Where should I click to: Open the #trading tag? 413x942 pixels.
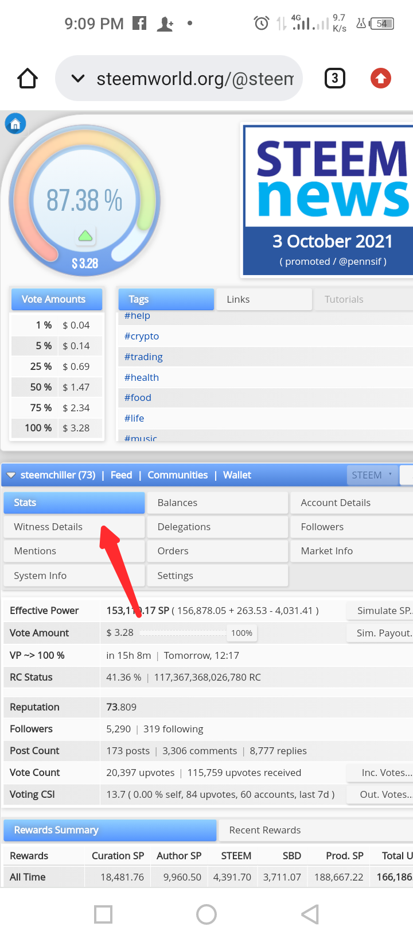[x=143, y=357]
